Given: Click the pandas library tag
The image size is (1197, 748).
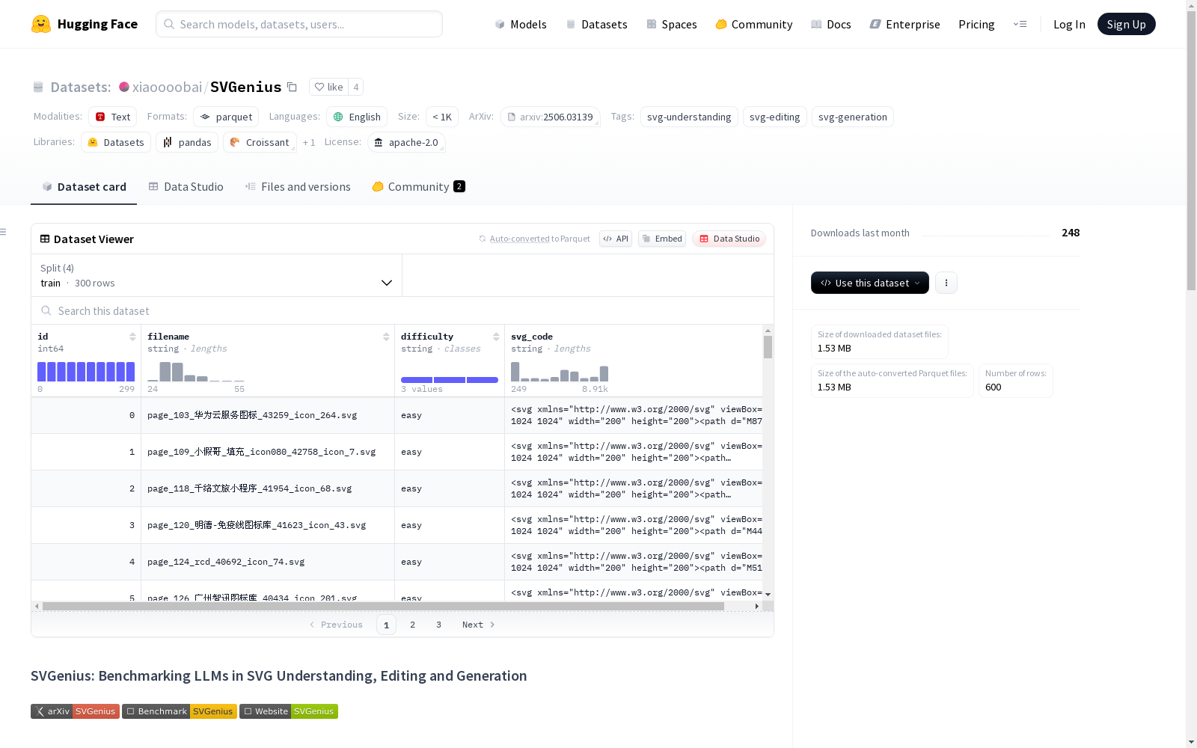Looking at the screenshot, I should [187, 142].
